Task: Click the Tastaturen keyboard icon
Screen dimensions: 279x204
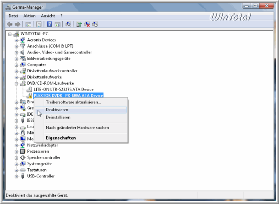Action: [22, 170]
